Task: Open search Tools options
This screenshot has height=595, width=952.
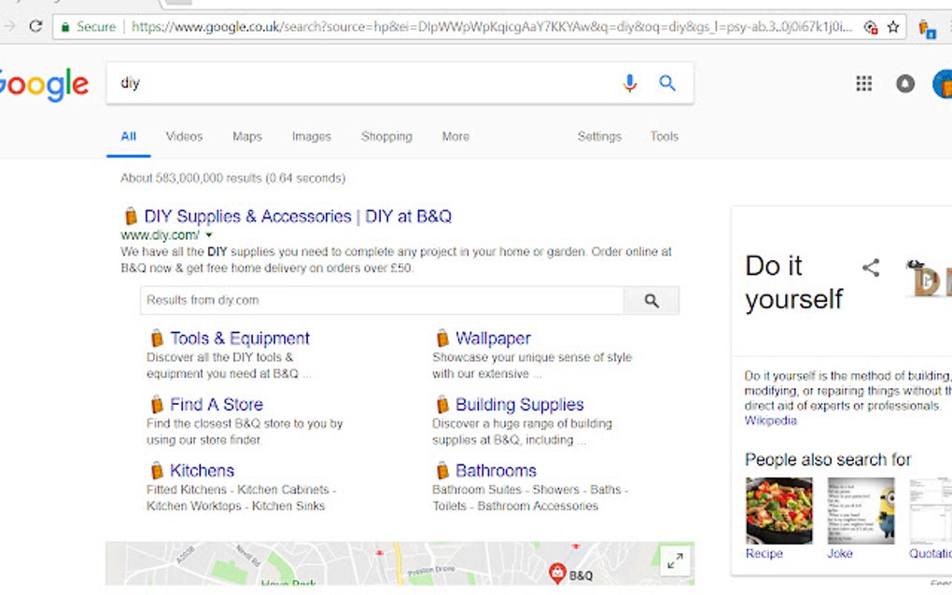Action: coord(665,136)
